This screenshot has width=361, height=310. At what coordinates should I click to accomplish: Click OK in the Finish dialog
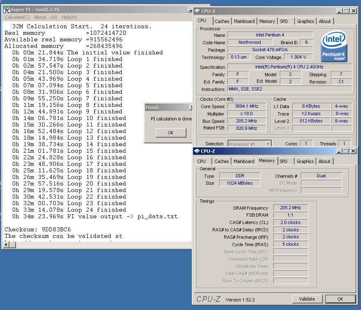click(171, 133)
